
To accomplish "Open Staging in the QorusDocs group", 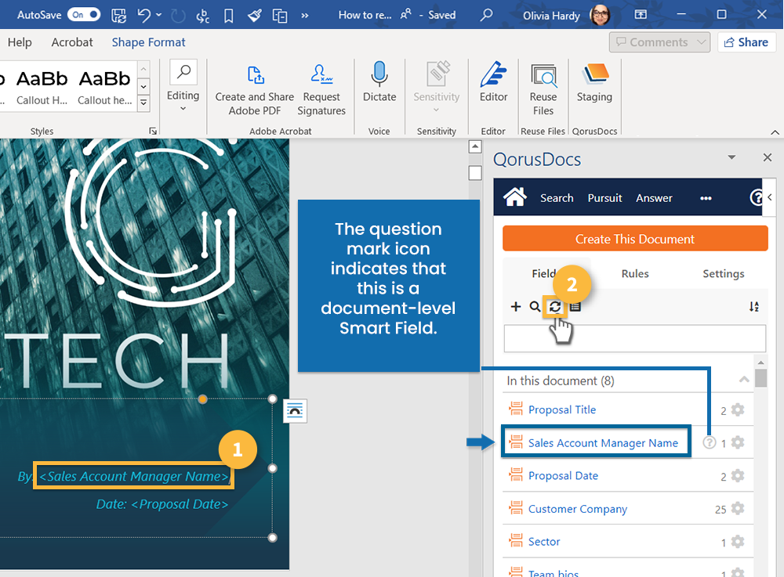I will tap(594, 86).
